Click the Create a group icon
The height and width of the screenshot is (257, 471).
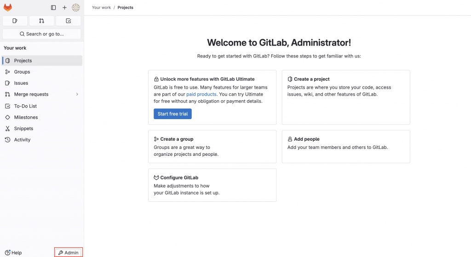156,139
